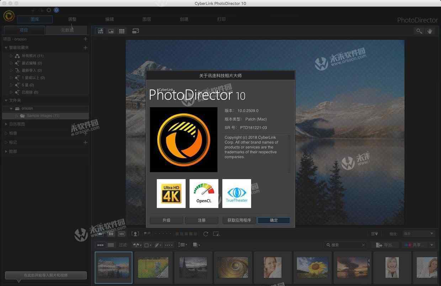Switch browser to filmstrip thumbnail view

[x=101, y=245]
